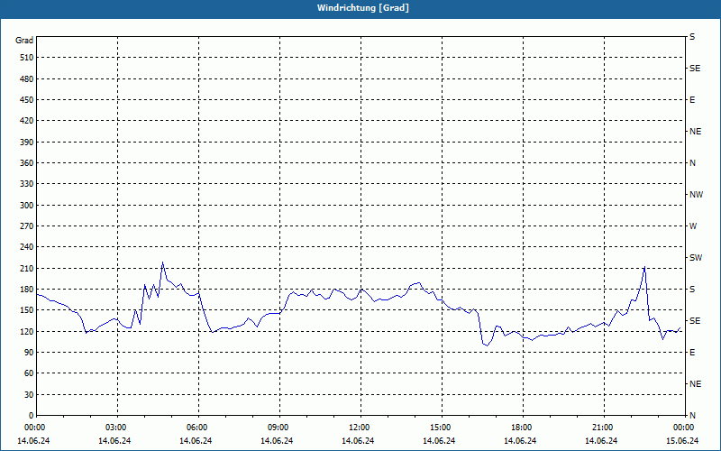Click the 330 y-axis value

tap(27, 184)
